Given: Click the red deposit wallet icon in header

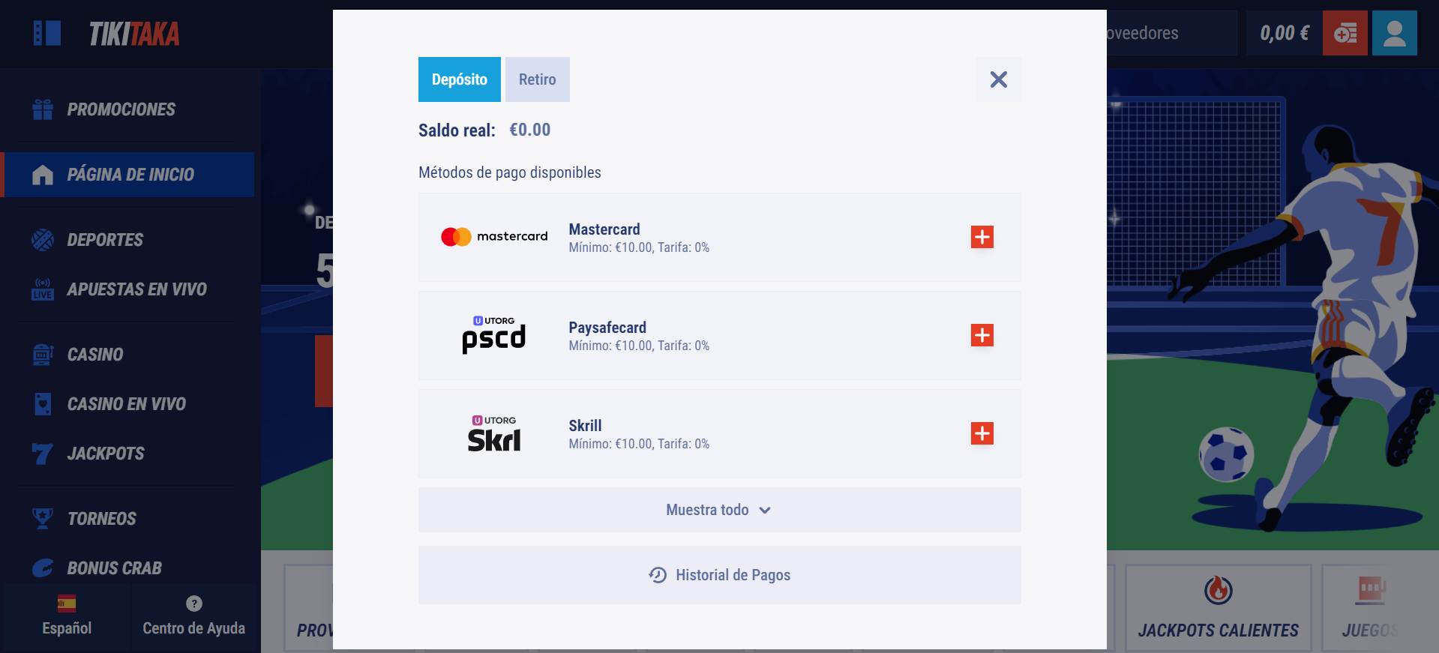Looking at the screenshot, I should click(x=1345, y=33).
